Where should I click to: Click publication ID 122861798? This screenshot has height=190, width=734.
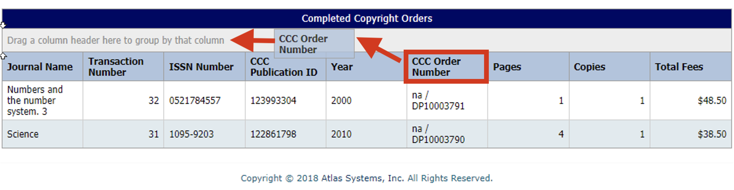(x=273, y=134)
